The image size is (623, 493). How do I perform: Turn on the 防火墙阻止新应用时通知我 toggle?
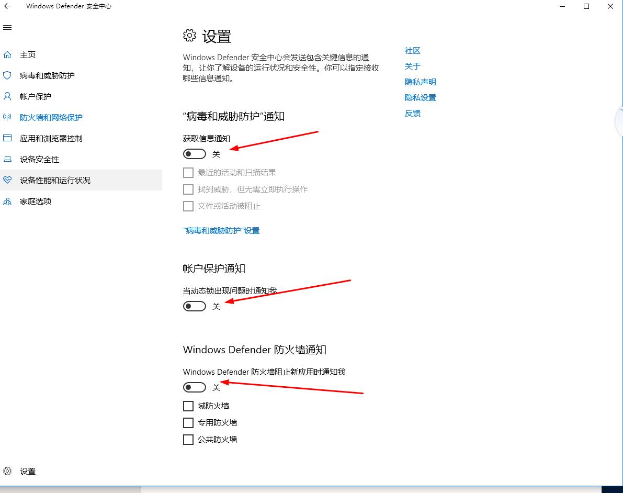pos(194,387)
